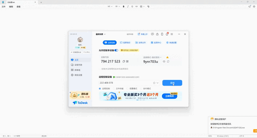Image resolution: width=257 pixels, height=138 pixels.
Task: Click the blue 连接 button
Action: [172, 83]
